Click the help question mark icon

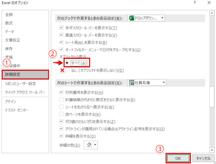point(194,3)
